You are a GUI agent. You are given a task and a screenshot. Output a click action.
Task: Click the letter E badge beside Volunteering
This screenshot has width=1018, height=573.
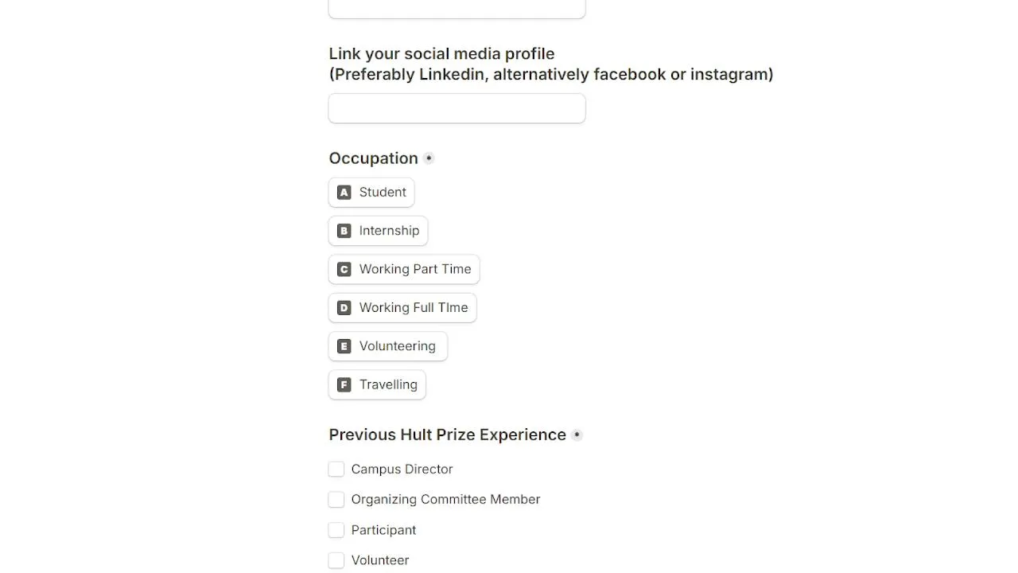pos(344,346)
